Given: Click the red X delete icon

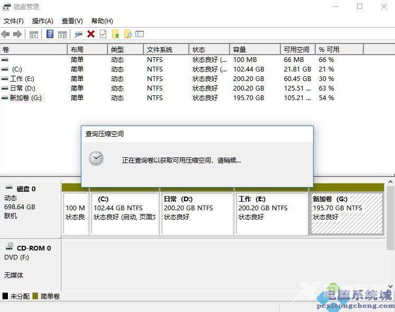Looking at the screenshot, I should tap(91, 34).
